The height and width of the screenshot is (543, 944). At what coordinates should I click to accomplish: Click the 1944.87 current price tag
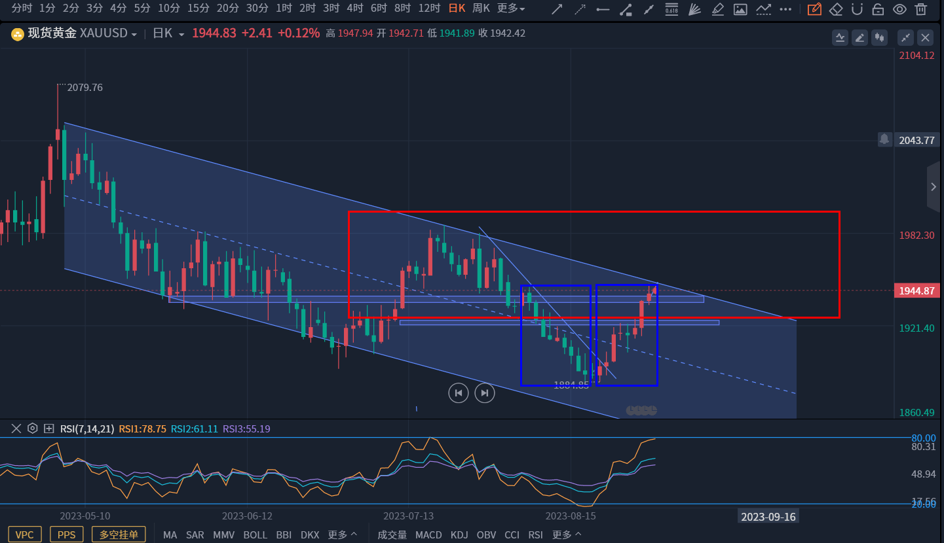click(x=917, y=290)
